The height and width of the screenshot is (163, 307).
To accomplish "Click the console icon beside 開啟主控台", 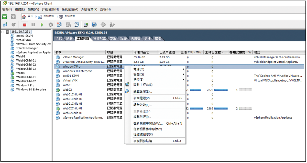I will pyautogui.click(x=127, y=85).
